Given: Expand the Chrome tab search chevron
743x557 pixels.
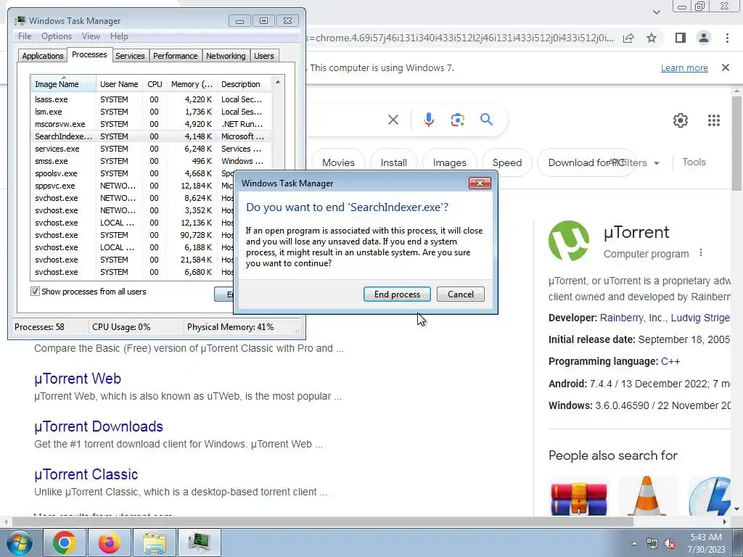Looking at the screenshot, I should click(x=656, y=12).
